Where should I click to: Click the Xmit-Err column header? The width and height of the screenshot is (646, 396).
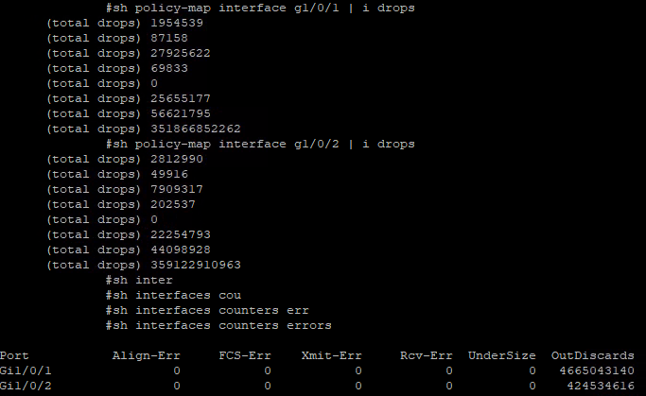click(x=331, y=355)
